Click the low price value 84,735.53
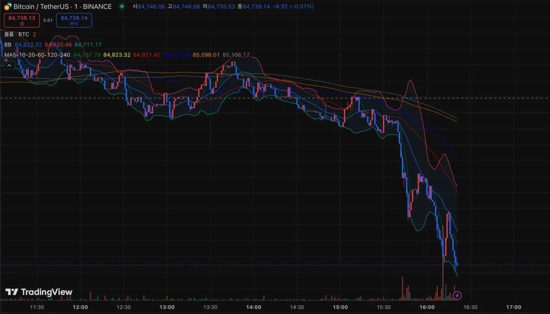The height and width of the screenshot is (314, 550). point(221,6)
